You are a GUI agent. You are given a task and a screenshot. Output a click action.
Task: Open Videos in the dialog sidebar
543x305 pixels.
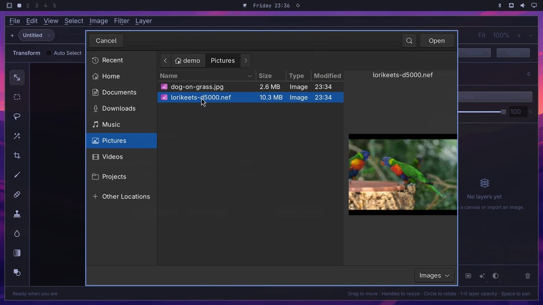tap(121, 157)
